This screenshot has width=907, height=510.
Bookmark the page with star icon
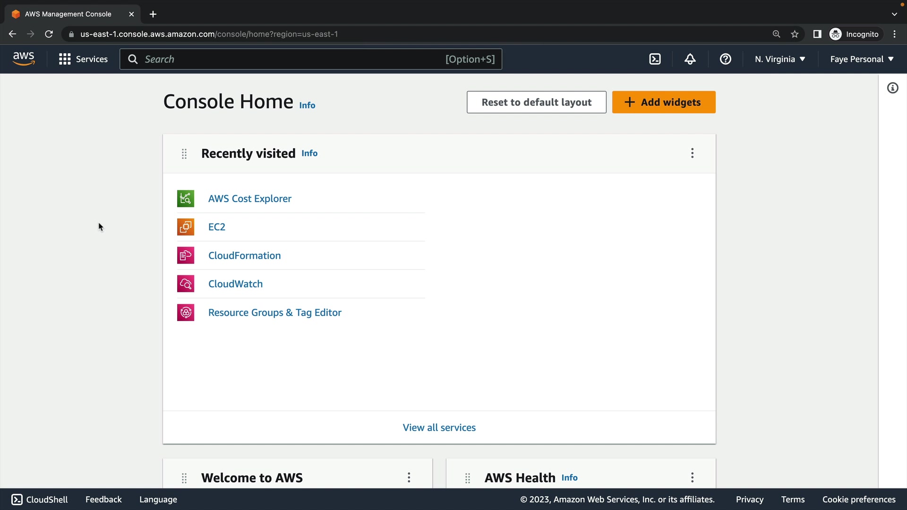click(x=795, y=34)
